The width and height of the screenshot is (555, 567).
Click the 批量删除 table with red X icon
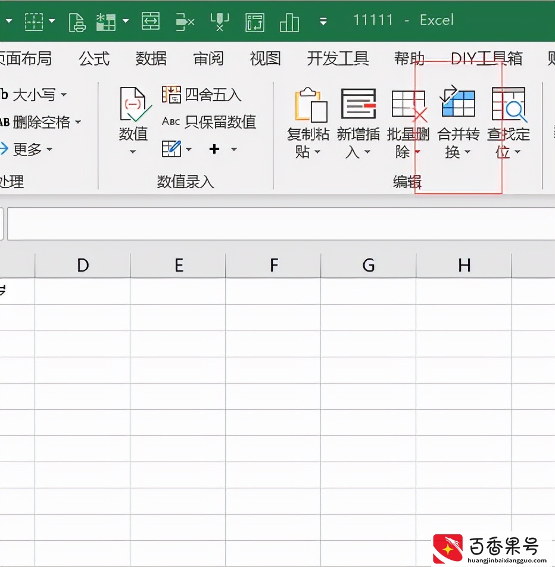tap(409, 105)
